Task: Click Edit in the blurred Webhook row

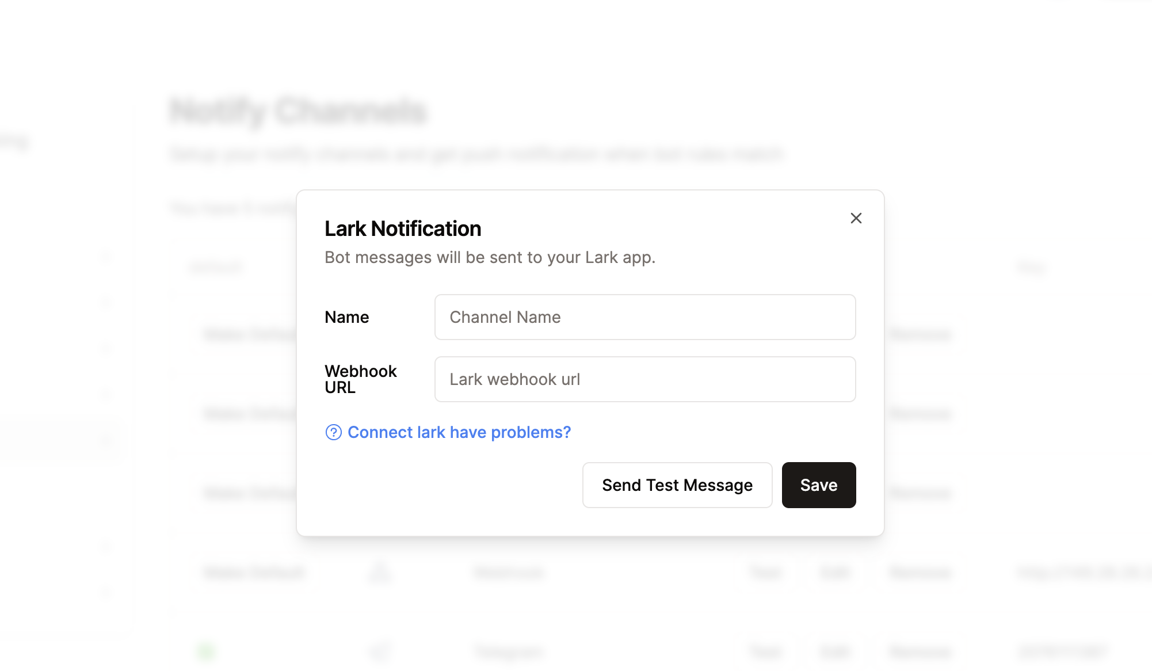Action: pos(835,572)
